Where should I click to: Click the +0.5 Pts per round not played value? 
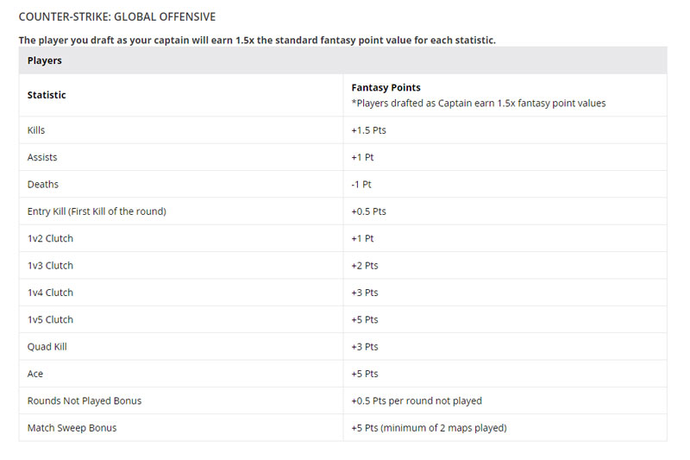click(x=417, y=400)
